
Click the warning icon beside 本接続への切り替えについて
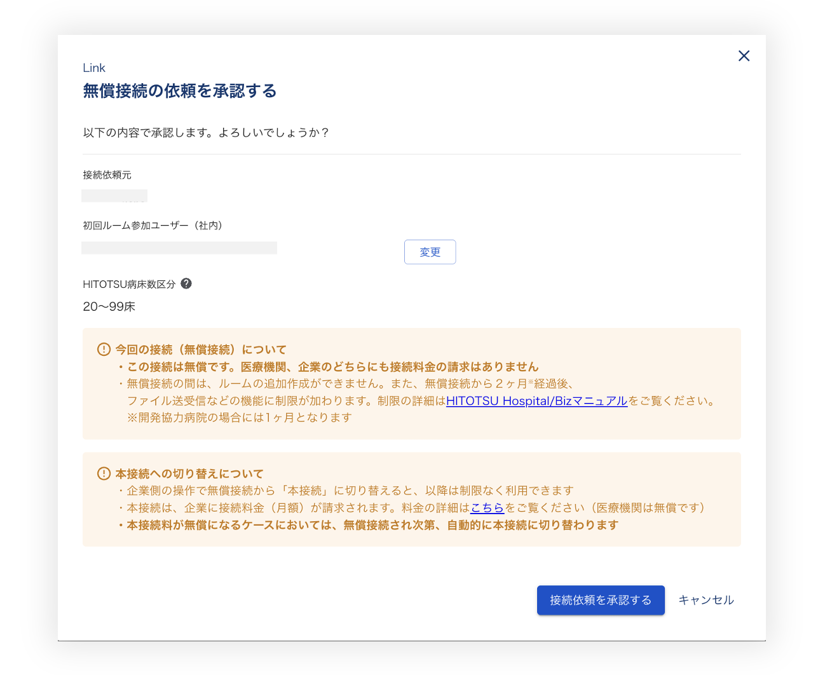104,474
